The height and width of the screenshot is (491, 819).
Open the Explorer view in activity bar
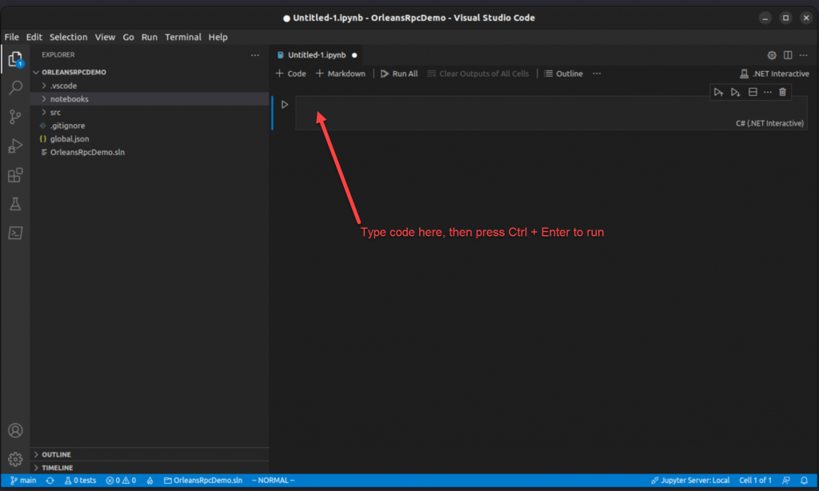(x=16, y=59)
